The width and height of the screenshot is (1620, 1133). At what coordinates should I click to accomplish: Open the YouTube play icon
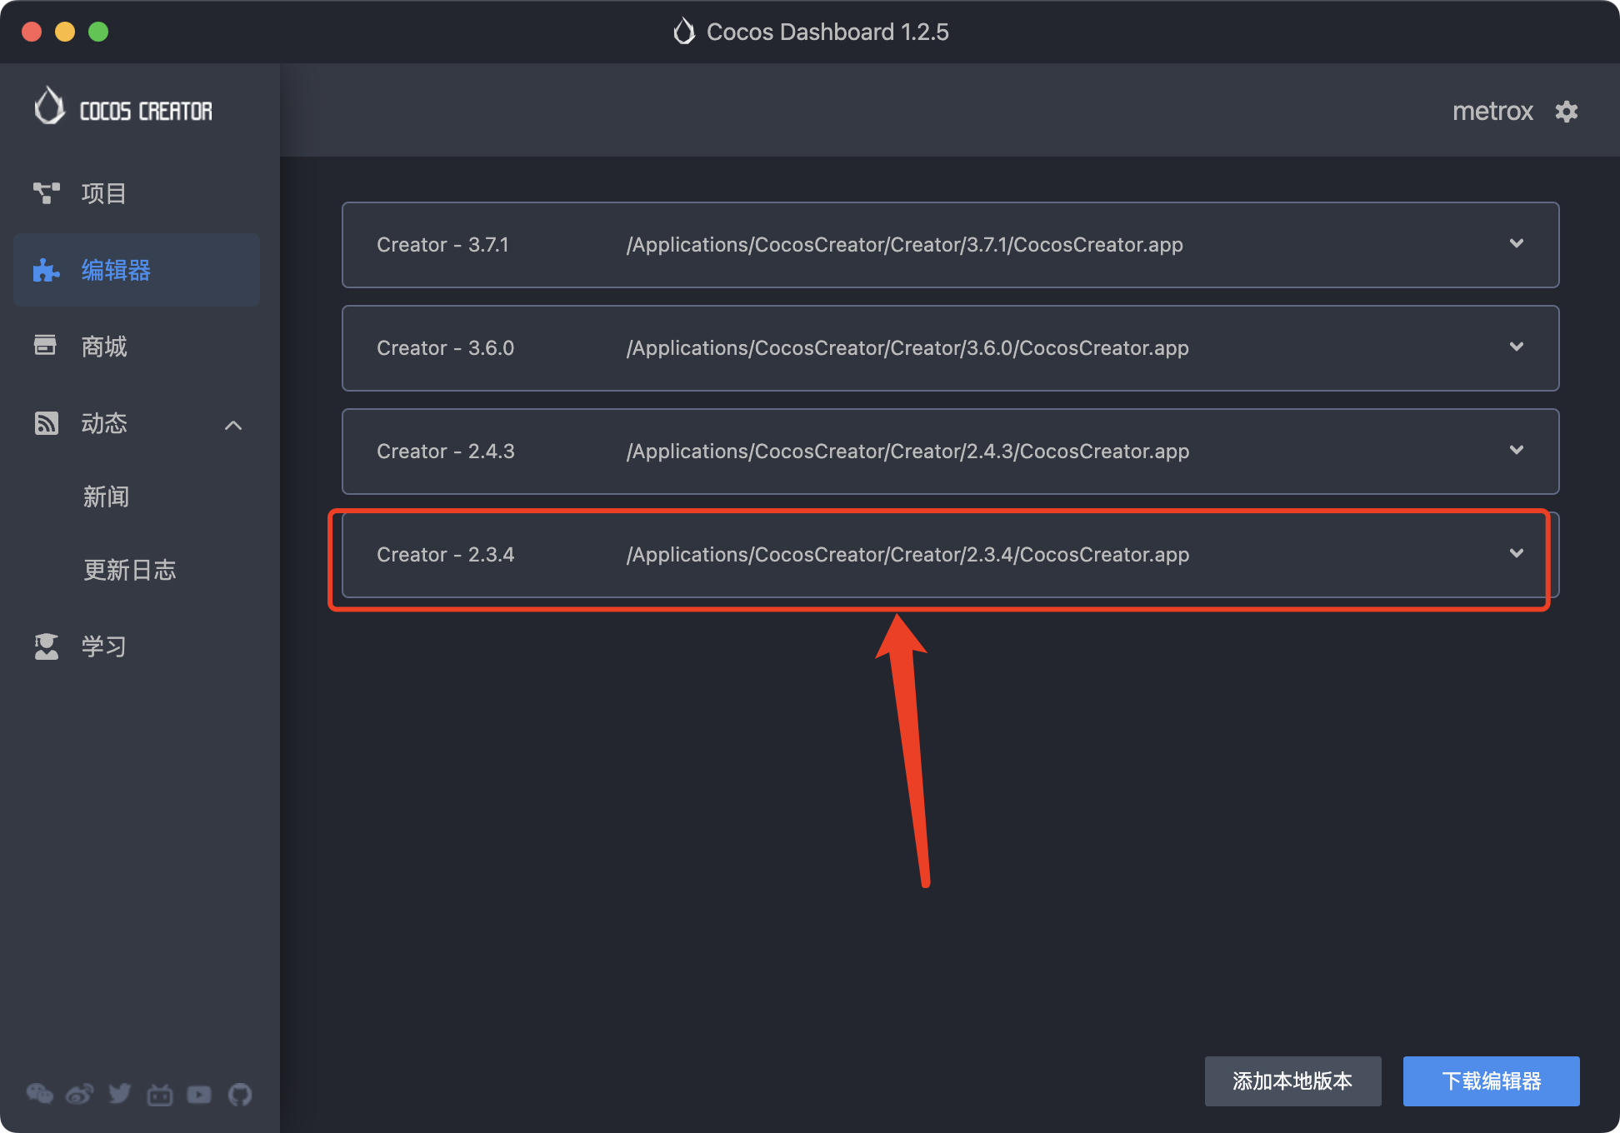pyautogui.click(x=199, y=1094)
